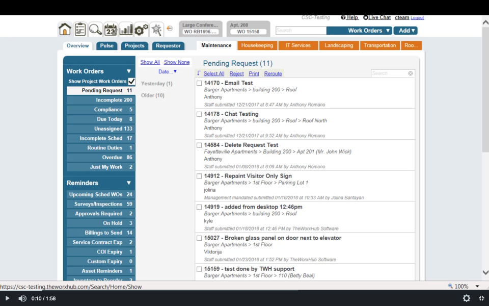Click Show All link
This screenshot has height=306, width=489.
point(150,62)
